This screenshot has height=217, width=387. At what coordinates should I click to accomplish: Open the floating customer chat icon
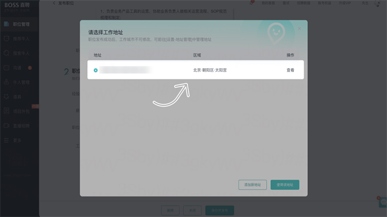pyautogui.click(x=383, y=202)
